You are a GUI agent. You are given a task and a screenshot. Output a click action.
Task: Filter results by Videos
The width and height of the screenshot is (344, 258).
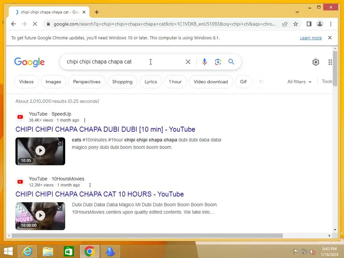pyautogui.click(x=26, y=82)
